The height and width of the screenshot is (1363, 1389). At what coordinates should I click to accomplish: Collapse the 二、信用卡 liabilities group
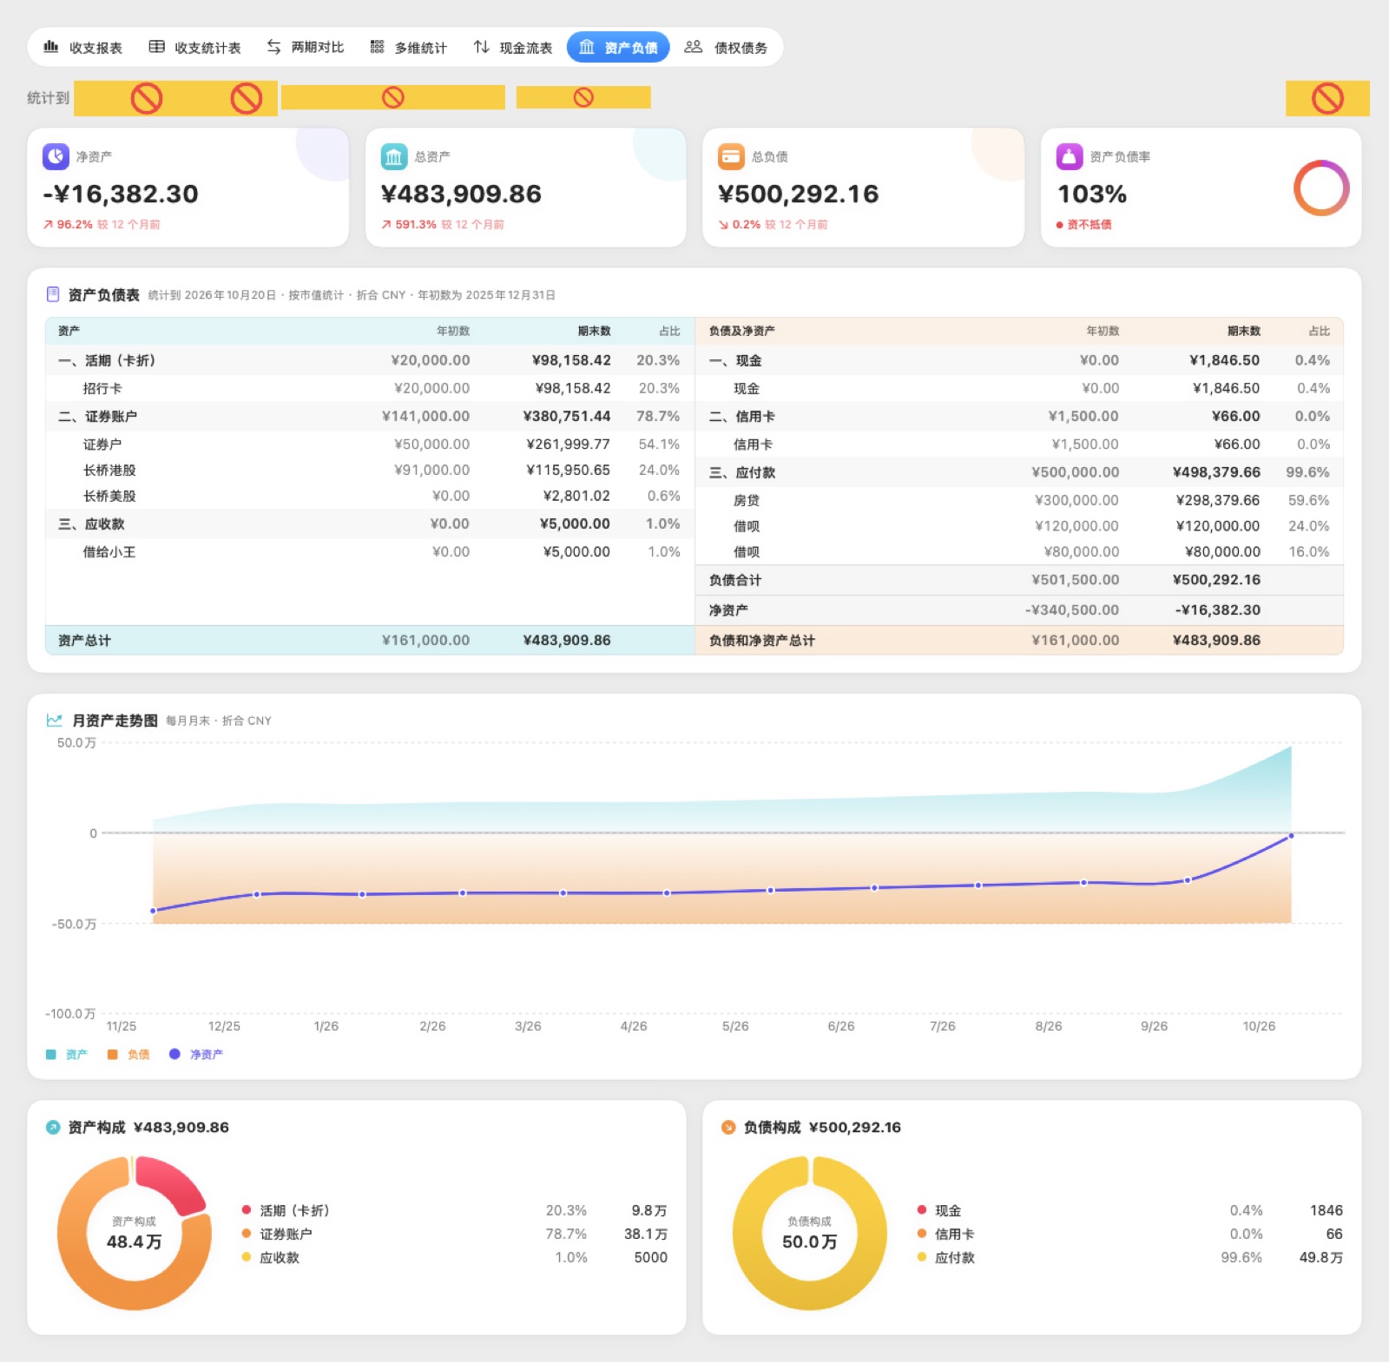1019,416
